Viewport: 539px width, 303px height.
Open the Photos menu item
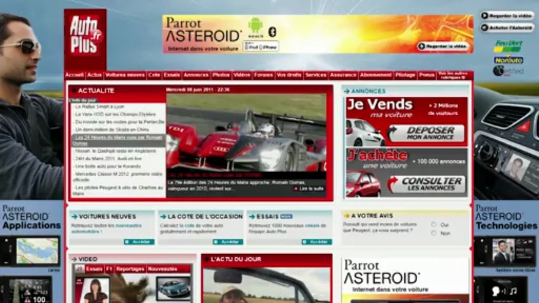[221, 75]
